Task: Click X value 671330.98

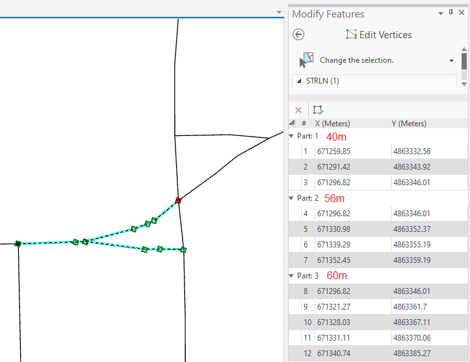Action: pyautogui.click(x=333, y=229)
